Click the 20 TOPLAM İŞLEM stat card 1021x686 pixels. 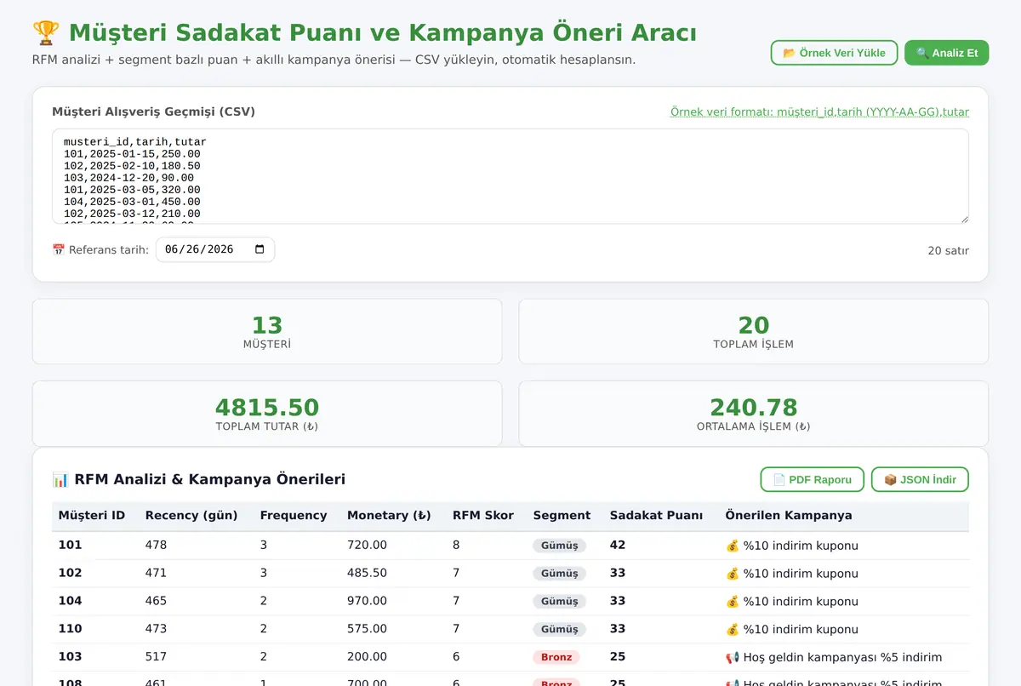[x=754, y=331]
